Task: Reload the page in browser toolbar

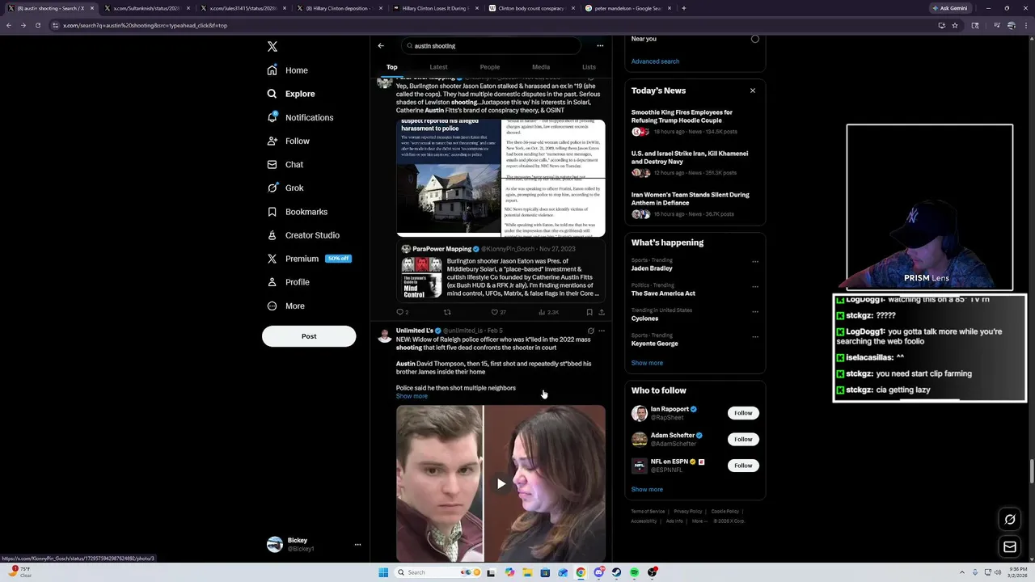Action: [x=38, y=25]
